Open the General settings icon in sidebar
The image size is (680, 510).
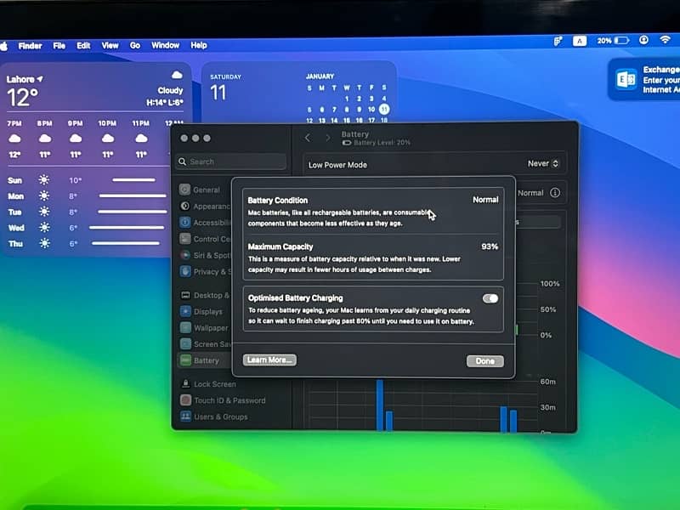pos(185,190)
